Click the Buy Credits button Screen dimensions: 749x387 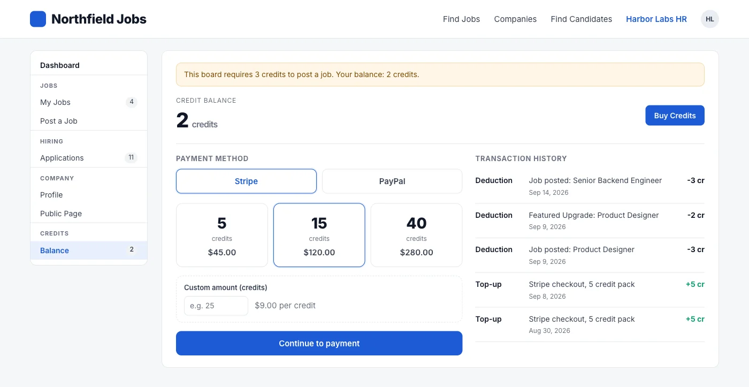pyautogui.click(x=675, y=116)
